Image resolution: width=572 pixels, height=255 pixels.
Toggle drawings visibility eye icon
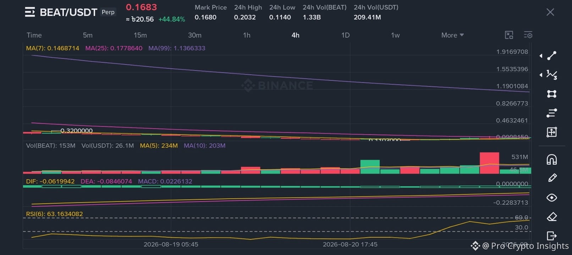click(552, 198)
